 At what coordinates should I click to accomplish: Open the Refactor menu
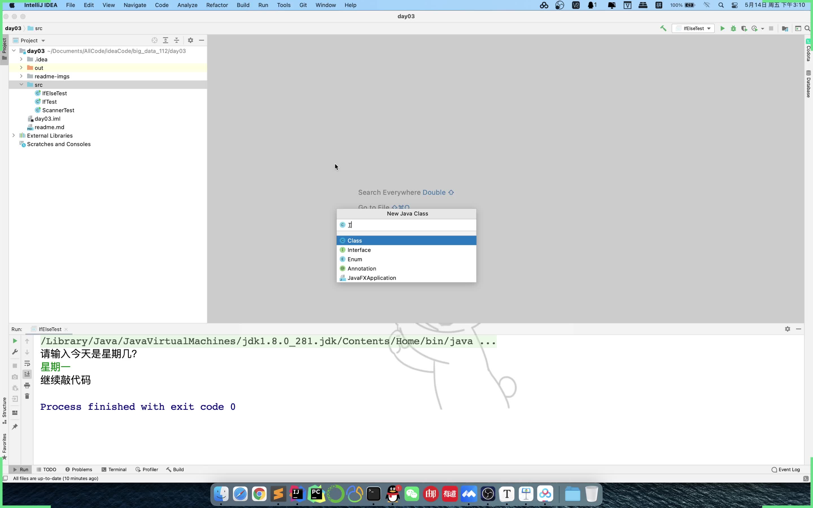click(x=217, y=5)
